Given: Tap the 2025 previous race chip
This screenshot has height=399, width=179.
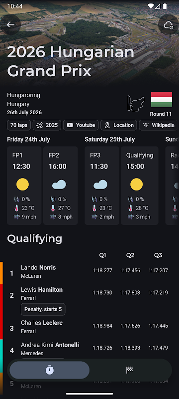Looking at the screenshot, I should [x=47, y=125].
